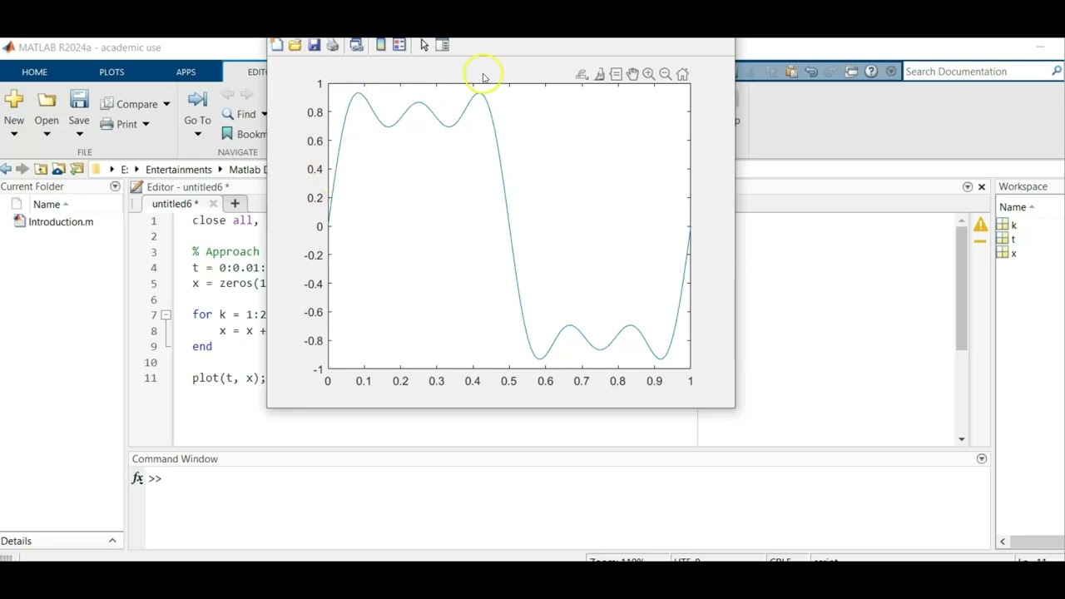Image resolution: width=1065 pixels, height=599 pixels.
Task: Switch to the HOME tab
Action: tap(34, 72)
